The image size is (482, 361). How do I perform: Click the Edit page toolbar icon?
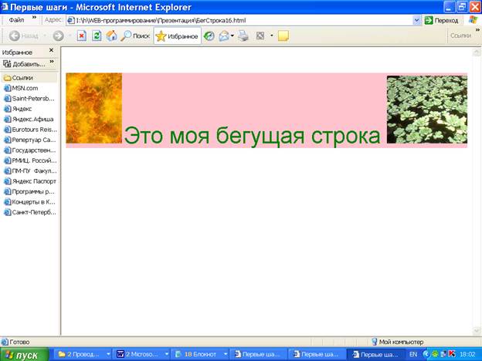pos(260,36)
